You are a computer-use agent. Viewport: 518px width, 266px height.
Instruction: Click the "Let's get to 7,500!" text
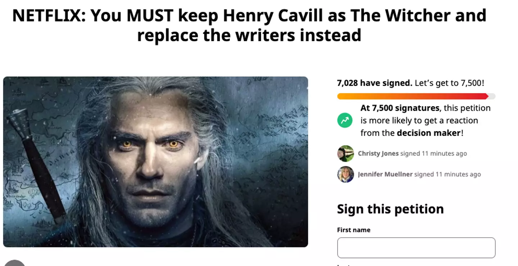coord(449,83)
